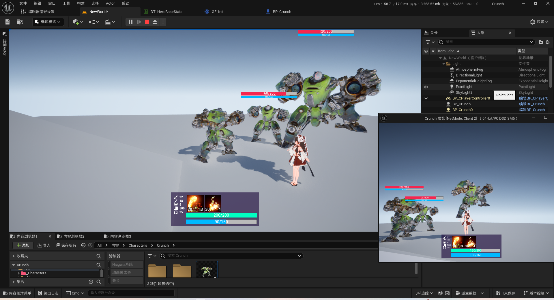Open the Browse content folder-search icon

[x=20, y=22]
